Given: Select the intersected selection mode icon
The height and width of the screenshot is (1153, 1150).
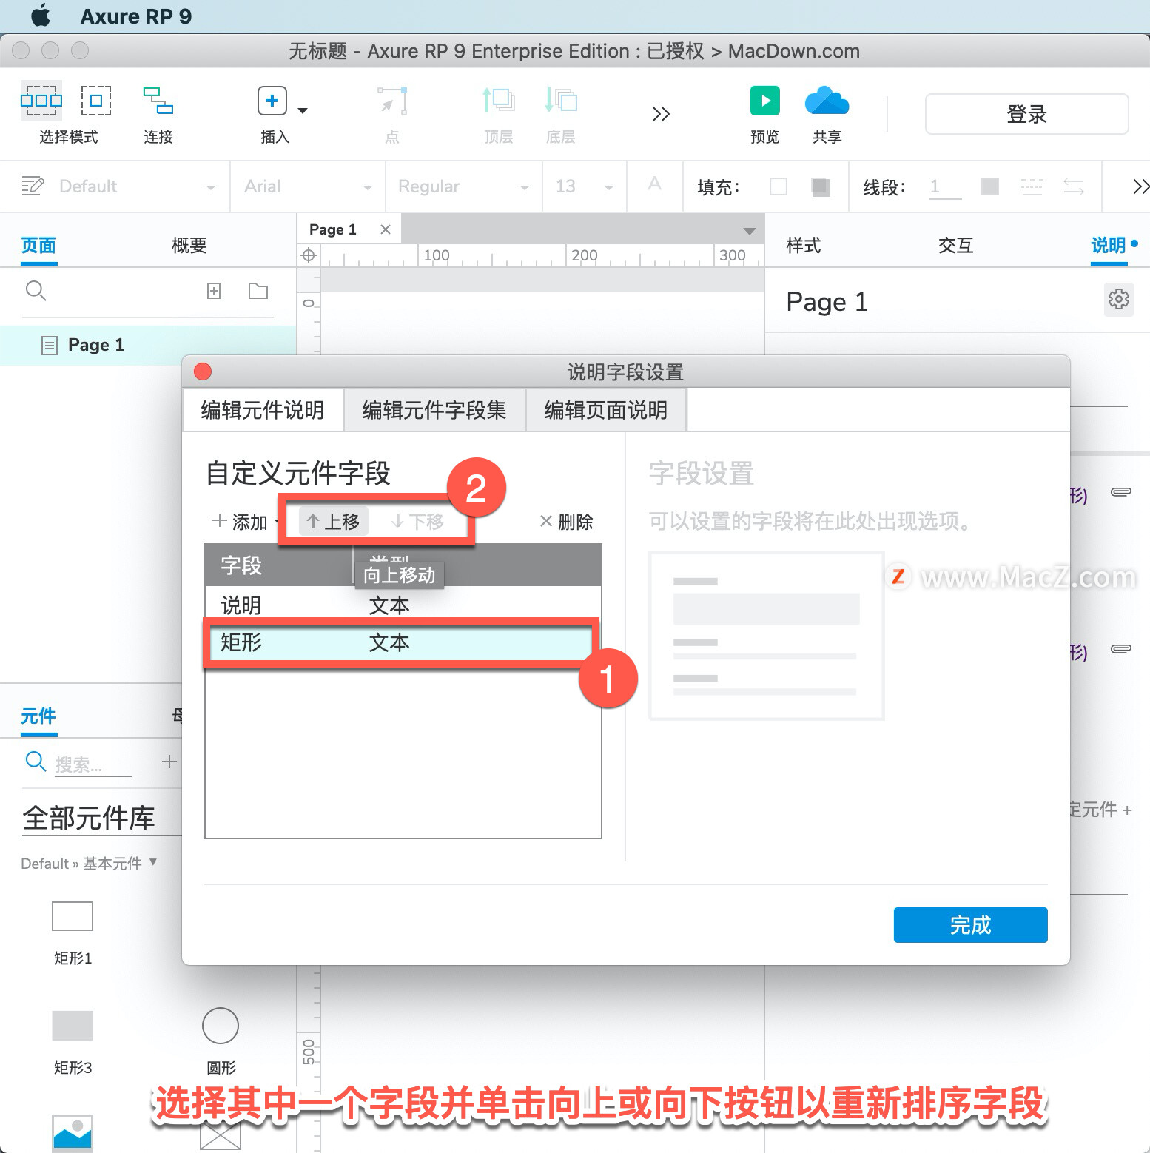Looking at the screenshot, I should pos(41,100).
